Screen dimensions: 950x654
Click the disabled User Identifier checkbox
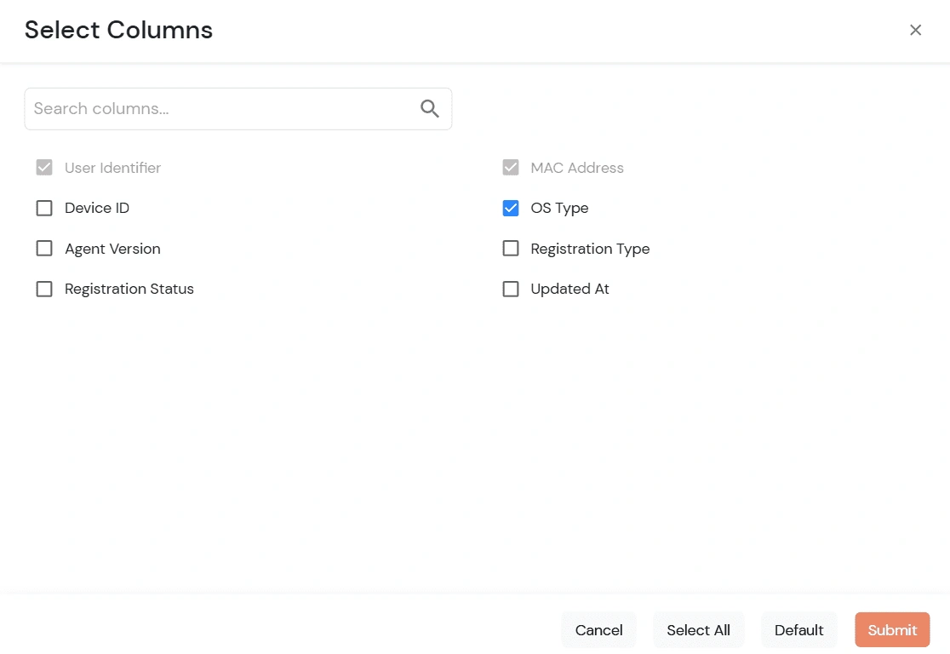click(44, 167)
